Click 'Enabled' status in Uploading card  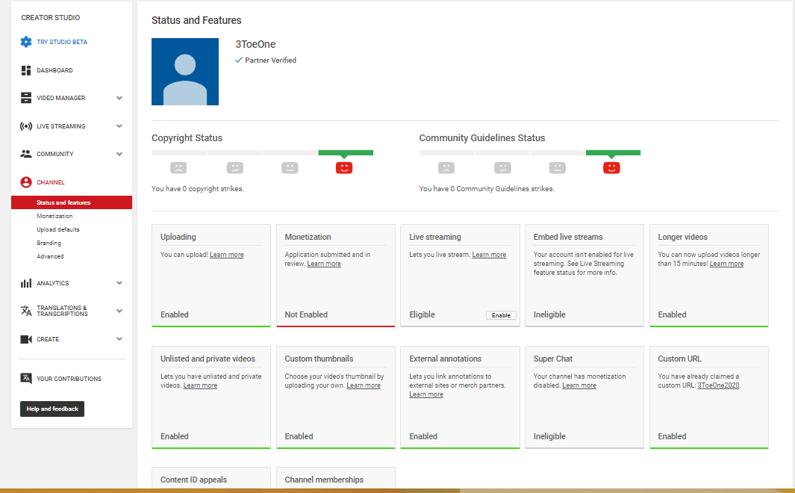click(x=175, y=314)
